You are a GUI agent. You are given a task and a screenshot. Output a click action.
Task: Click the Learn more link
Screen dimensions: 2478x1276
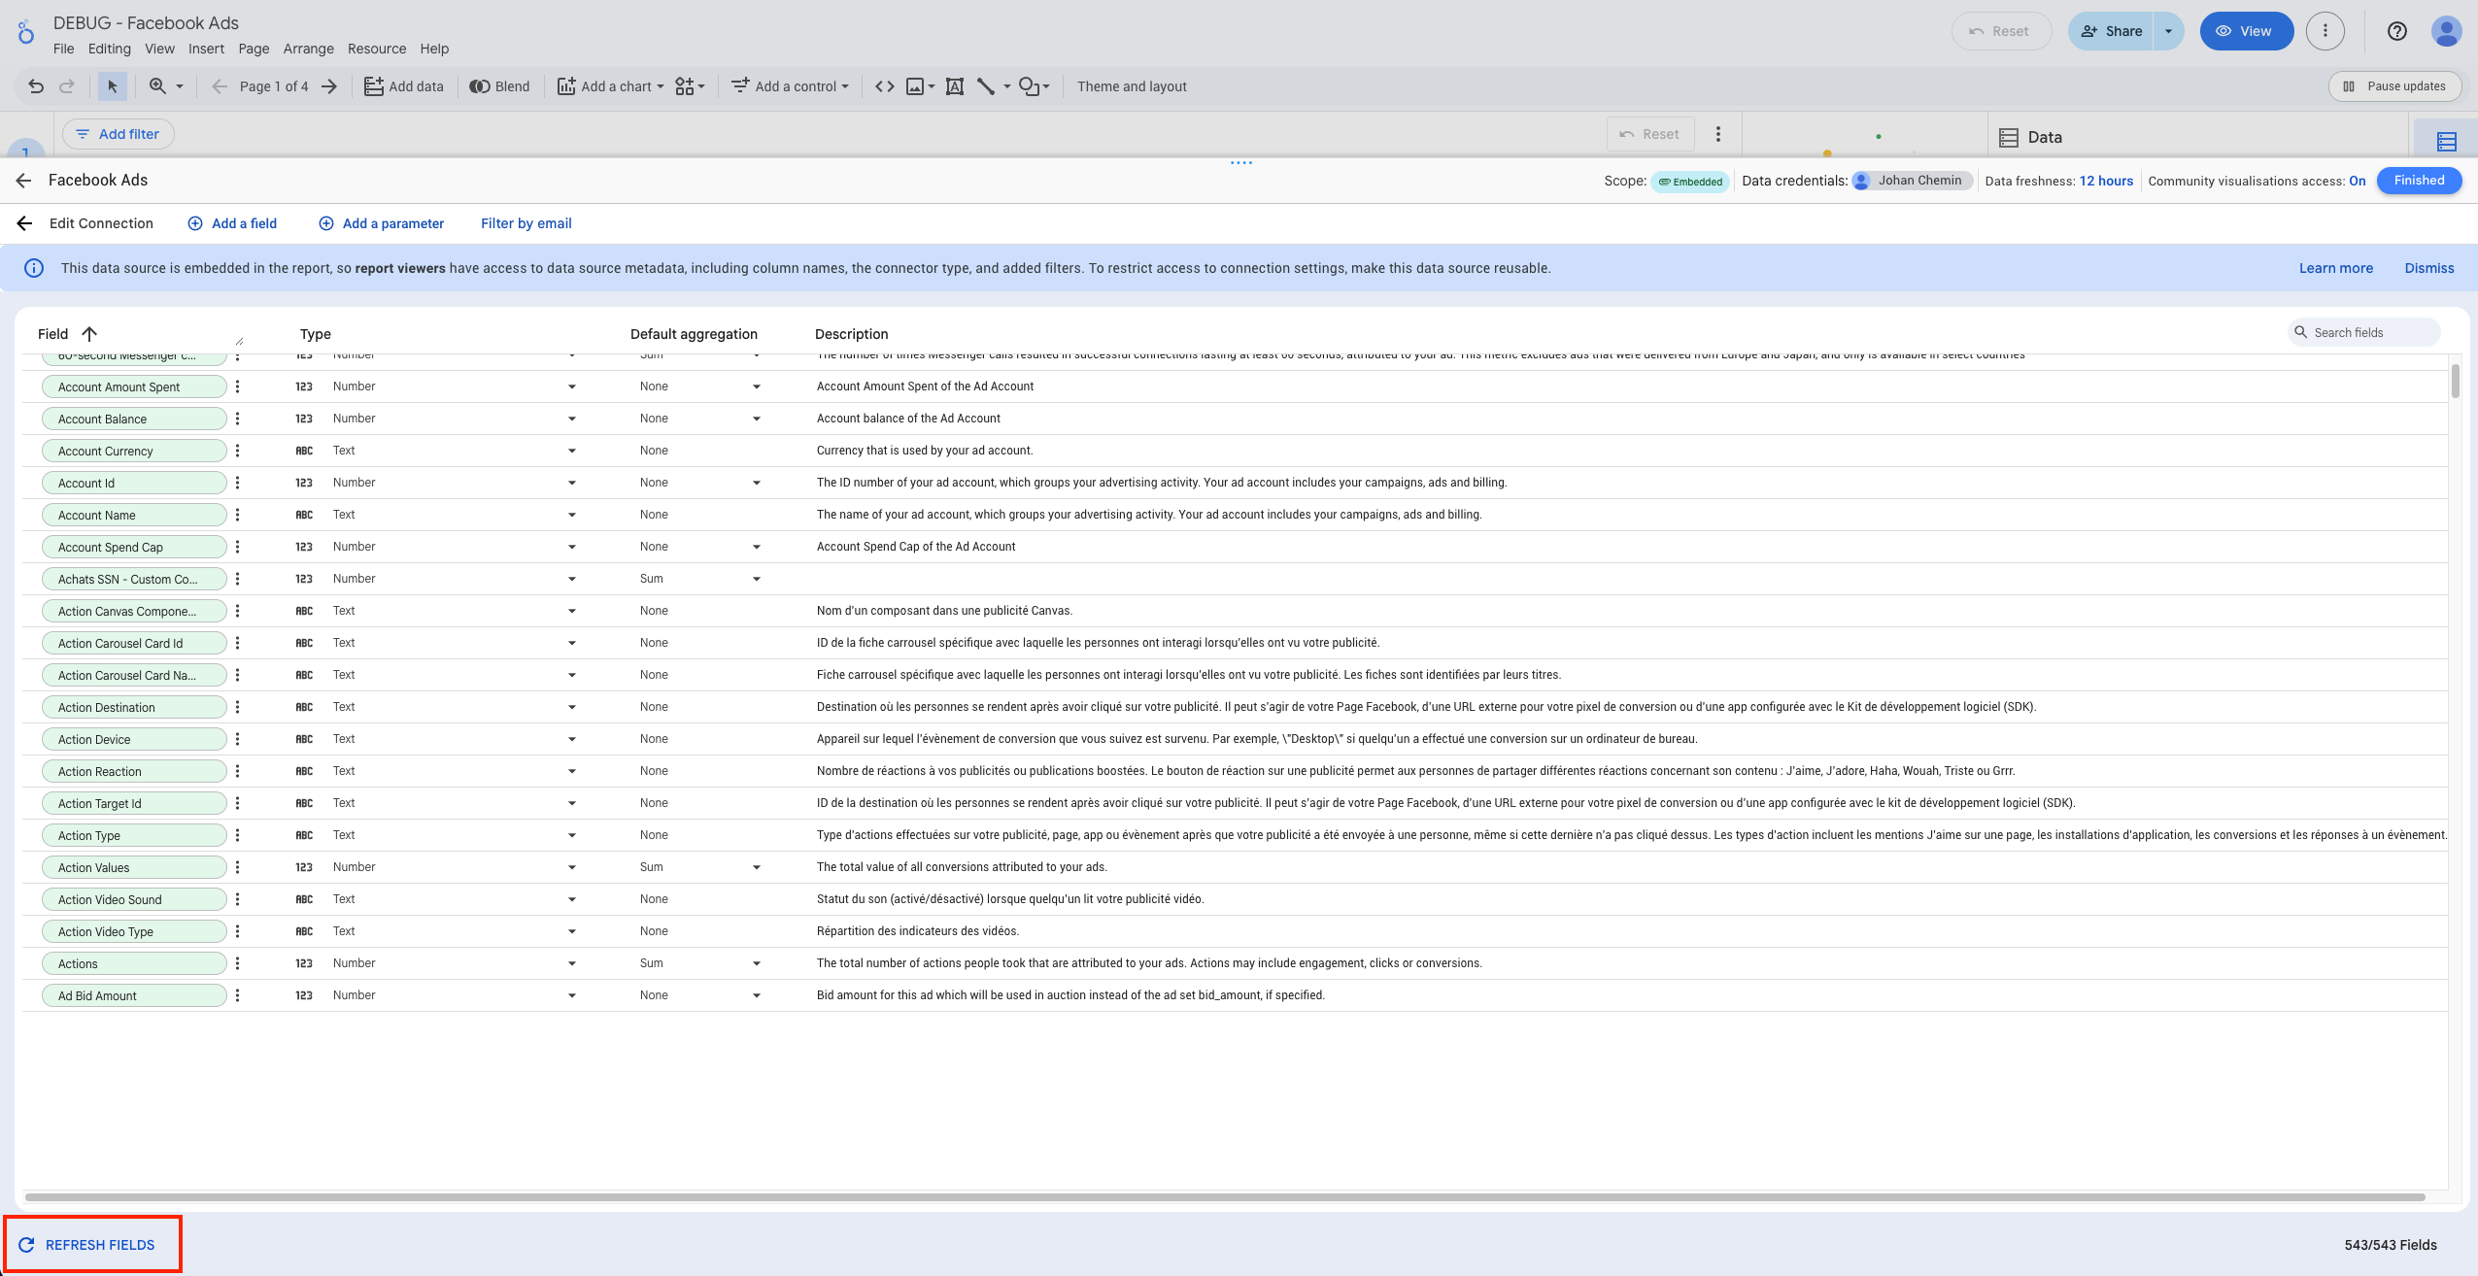2335,268
